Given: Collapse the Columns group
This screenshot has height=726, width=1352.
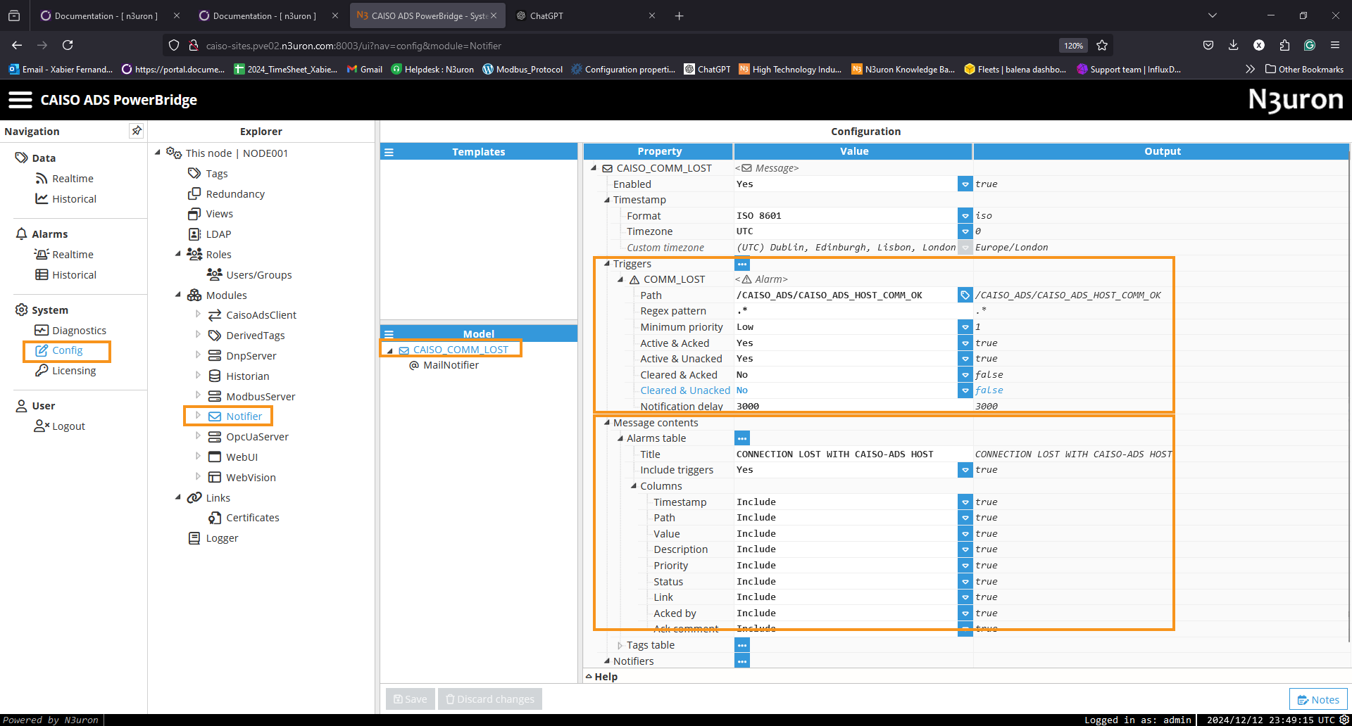Looking at the screenshot, I should coord(633,485).
